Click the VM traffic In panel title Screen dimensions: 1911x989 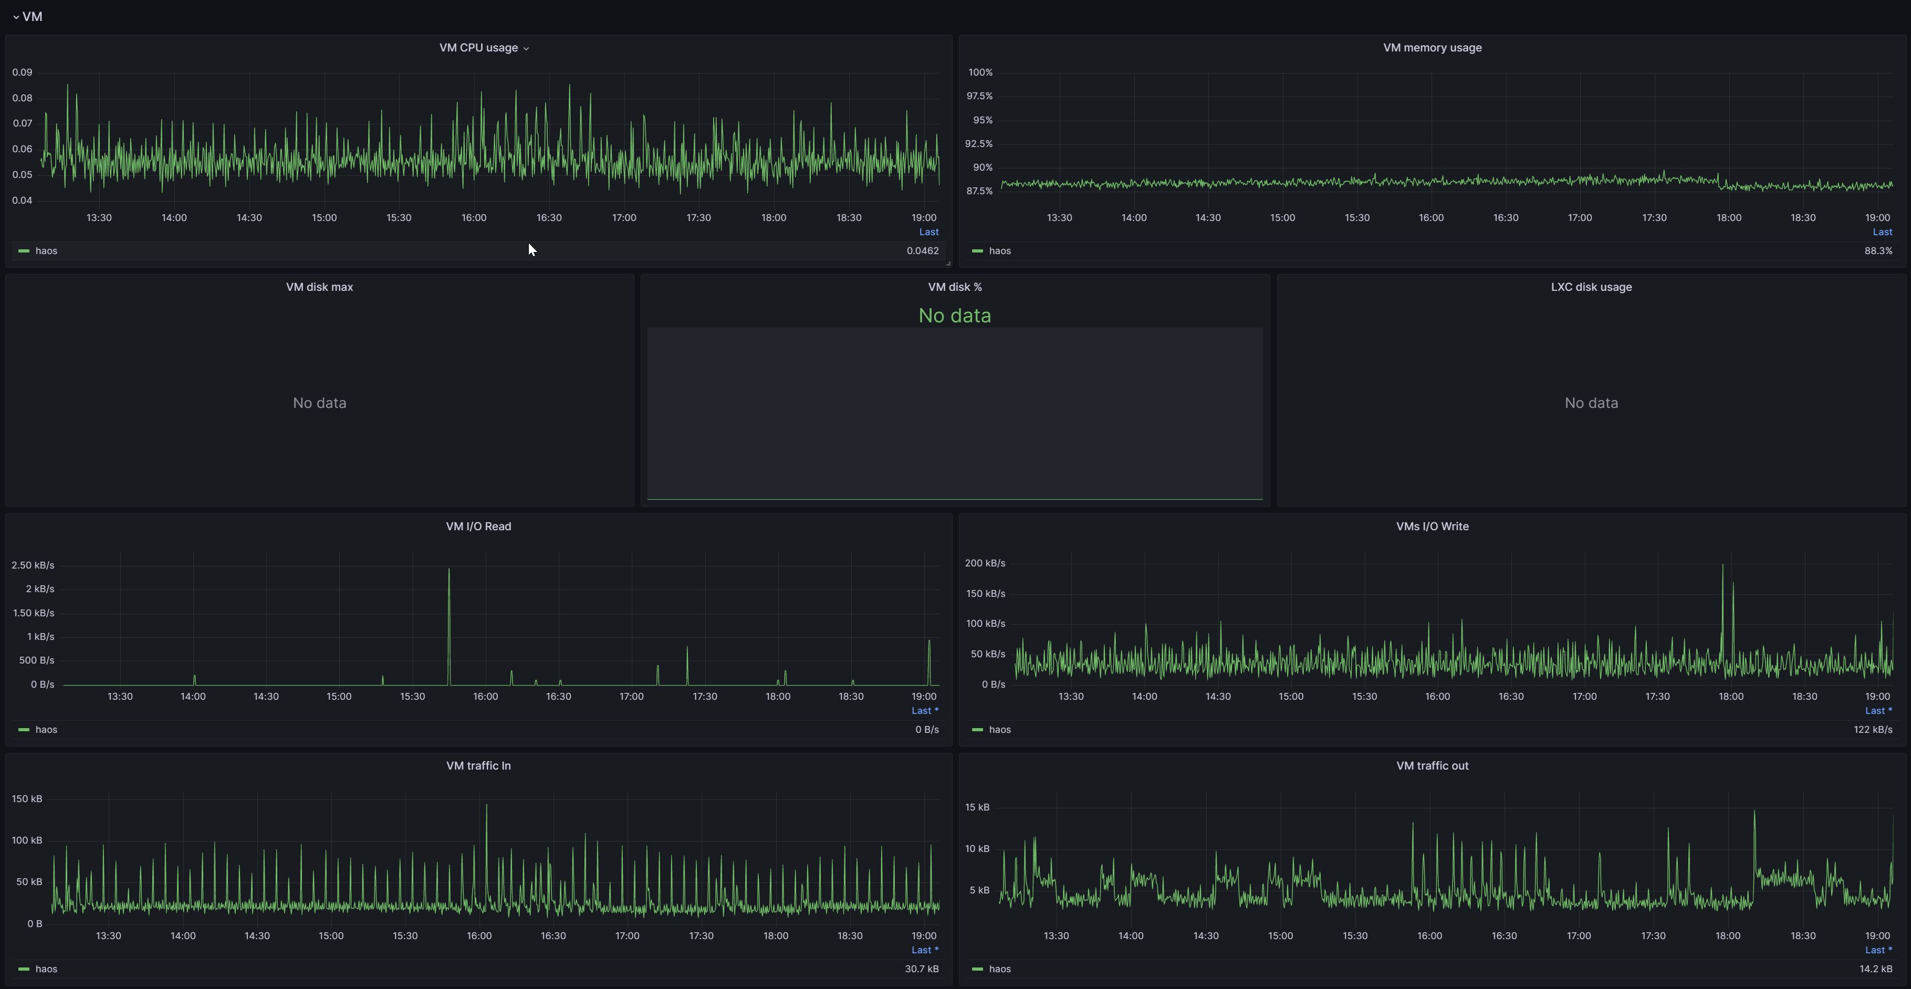(x=478, y=766)
